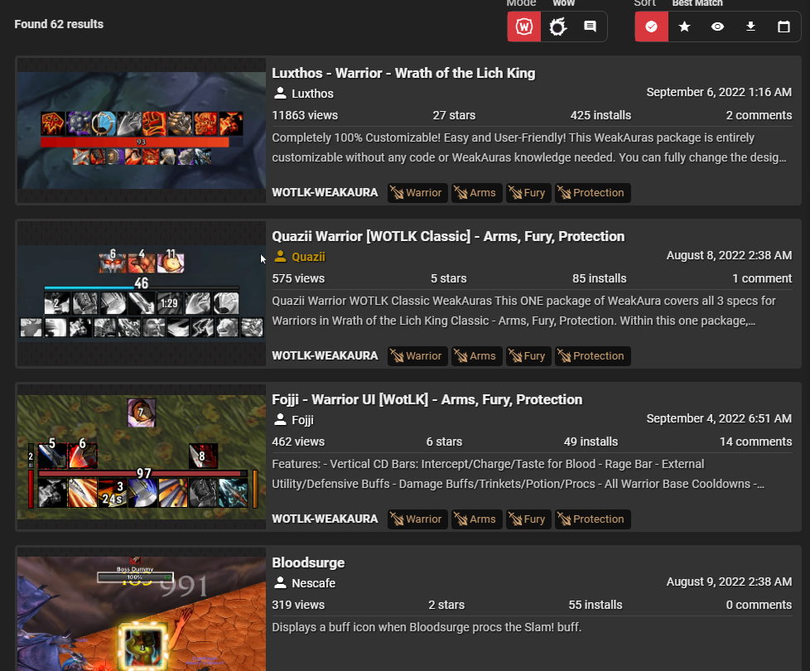Click '5 stars' on Quazii result
The width and height of the screenshot is (810, 671).
pos(448,278)
